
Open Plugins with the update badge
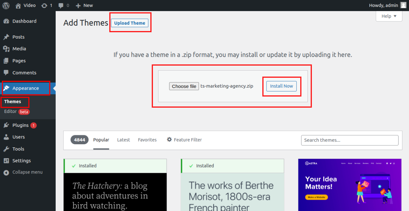(20, 125)
